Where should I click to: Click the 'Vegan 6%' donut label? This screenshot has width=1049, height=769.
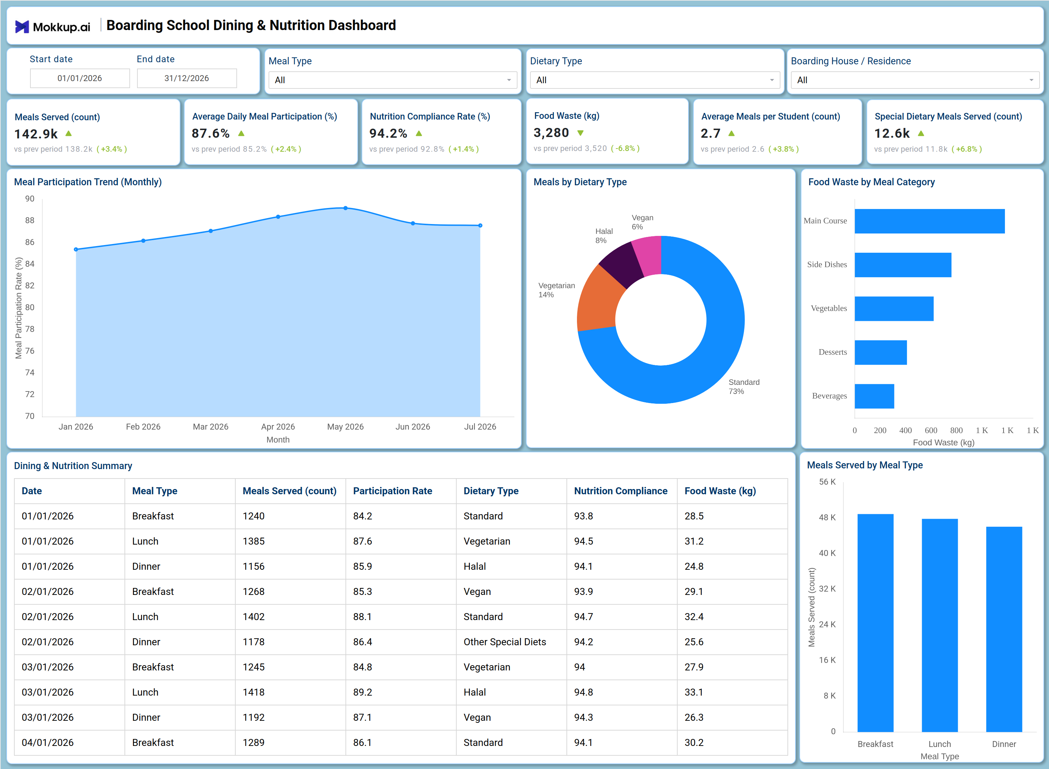pyautogui.click(x=643, y=223)
